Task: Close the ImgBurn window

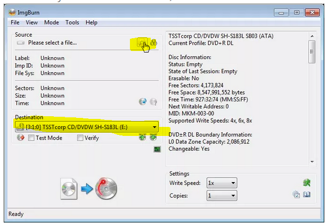Action: click(x=312, y=12)
